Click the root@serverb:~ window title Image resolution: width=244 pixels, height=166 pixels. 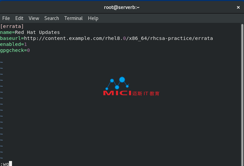(x=122, y=7)
